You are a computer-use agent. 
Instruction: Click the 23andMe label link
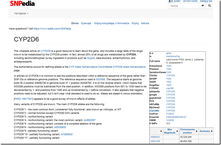(154, 111)
